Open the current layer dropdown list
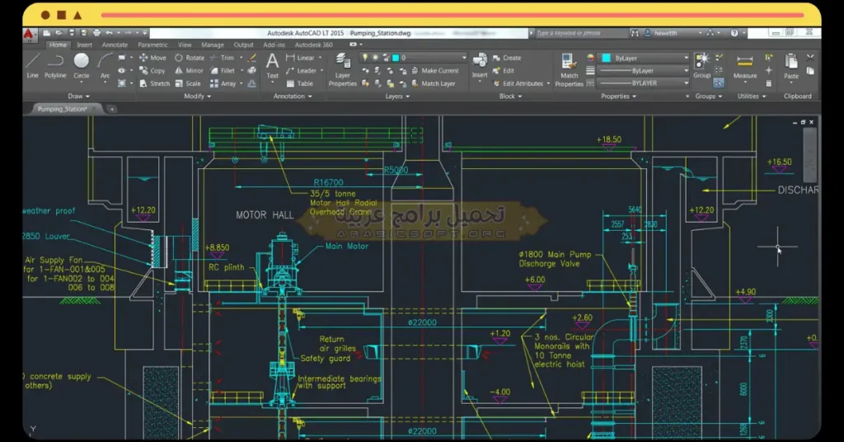Viewport: 844px width, 442px height. [x=414, y=58]
